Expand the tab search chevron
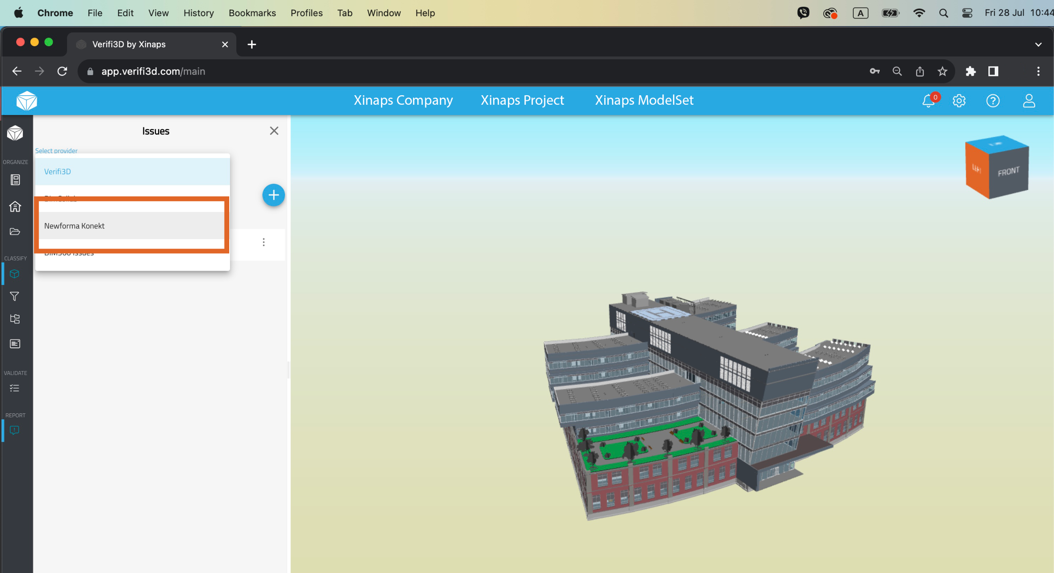The width and height of the screenshot is (1054, 573). (1038, 44)
